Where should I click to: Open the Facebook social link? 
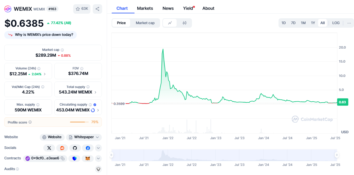(x=88, y=148)
